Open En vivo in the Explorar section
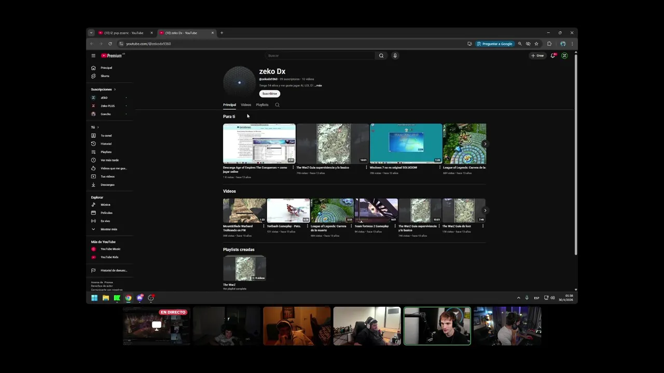The width and height of the screenshot is (664, 373). (x=105, y=221)
